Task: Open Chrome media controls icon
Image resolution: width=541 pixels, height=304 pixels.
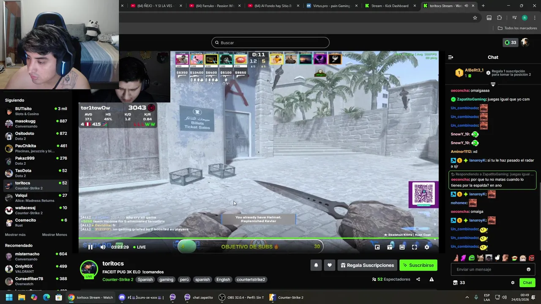Action: (x=514, y=18)
